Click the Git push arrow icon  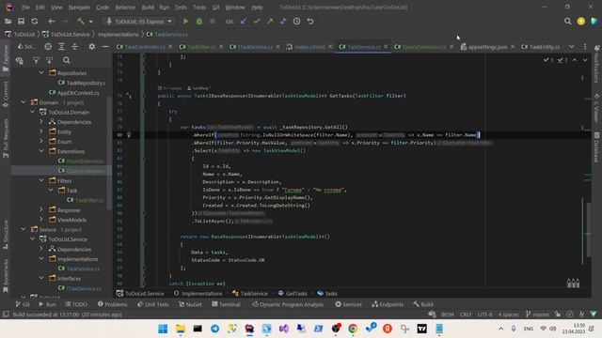[x=270, y=22]
